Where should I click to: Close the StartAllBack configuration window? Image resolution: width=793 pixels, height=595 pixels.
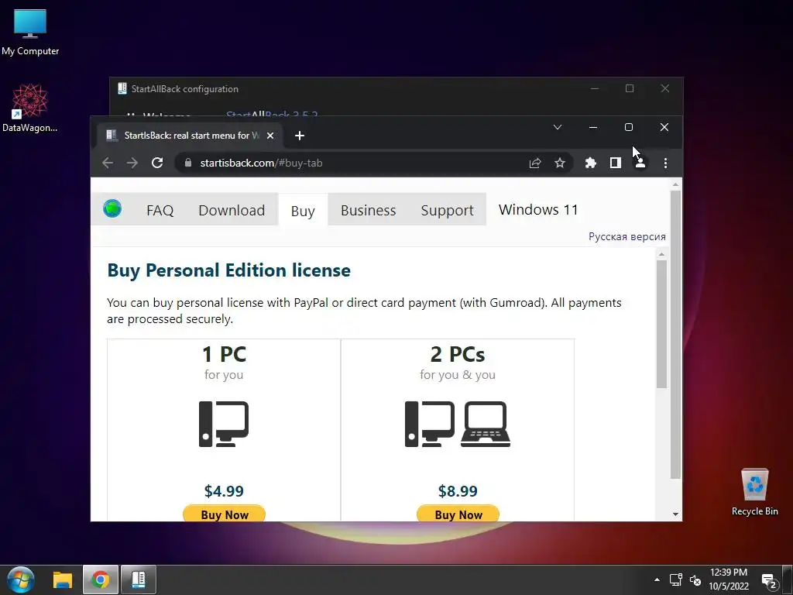(x=665, y=88)
